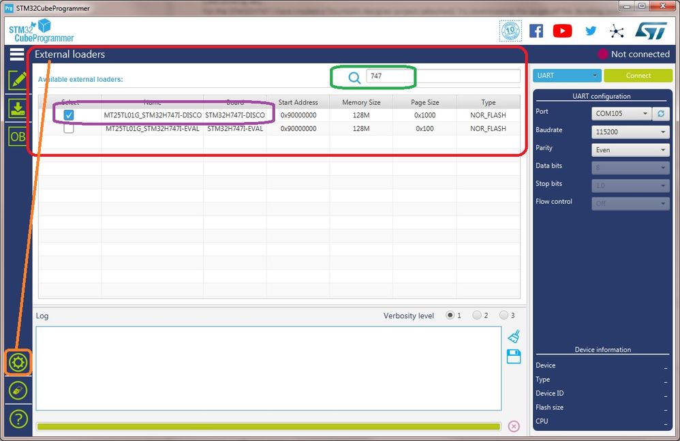Click the 10 years anniversary badge
Viewport: 680px width, 441px height.
(510, 31)
